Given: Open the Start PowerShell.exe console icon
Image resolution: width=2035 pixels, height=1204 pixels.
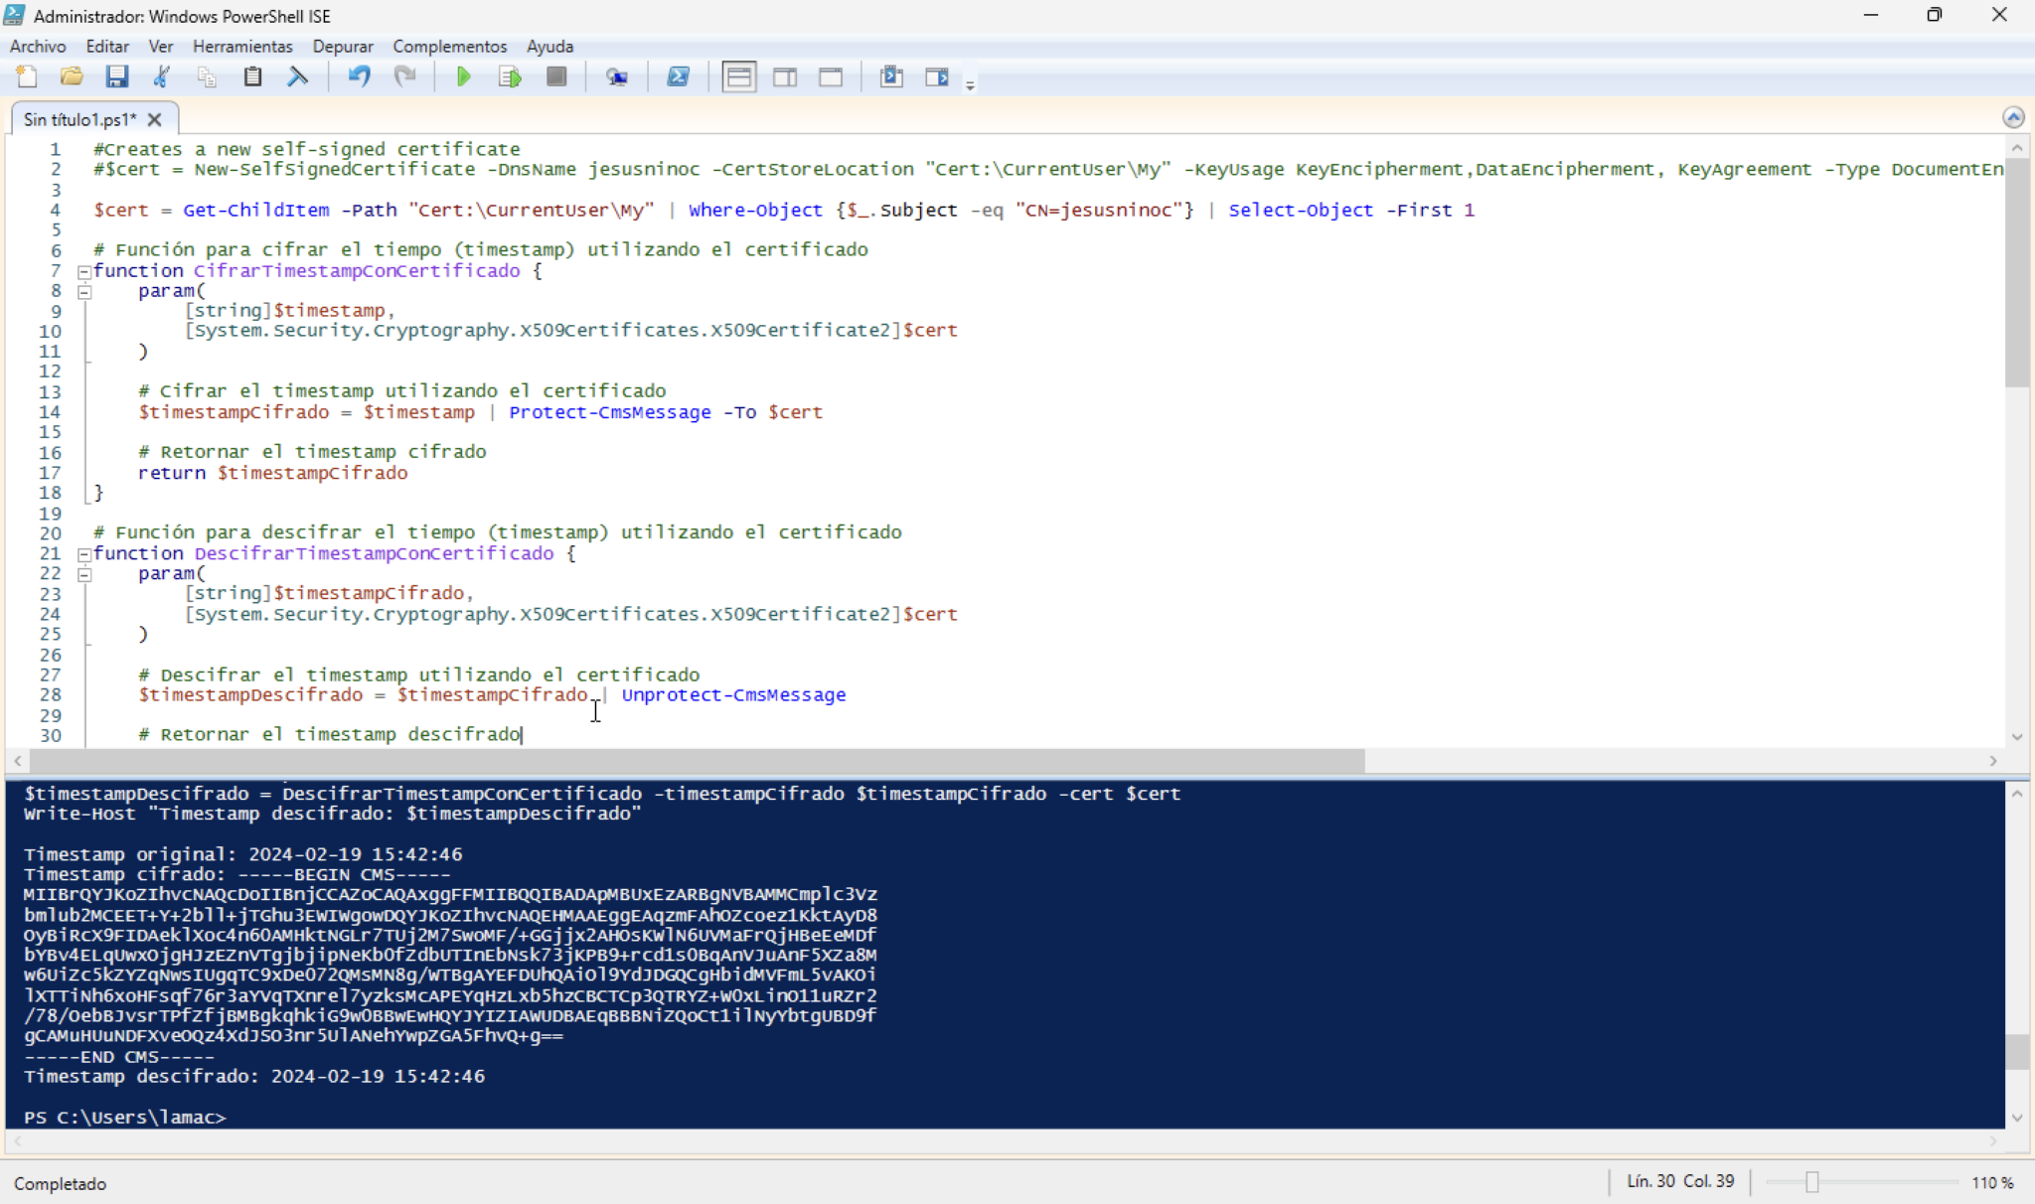Looking at the screenshot, I should click(x=679, y=76).
